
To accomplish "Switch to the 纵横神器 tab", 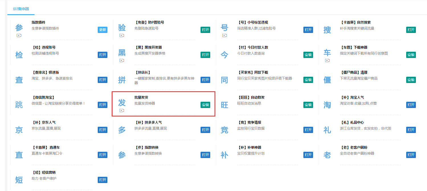I will [21, 9].
